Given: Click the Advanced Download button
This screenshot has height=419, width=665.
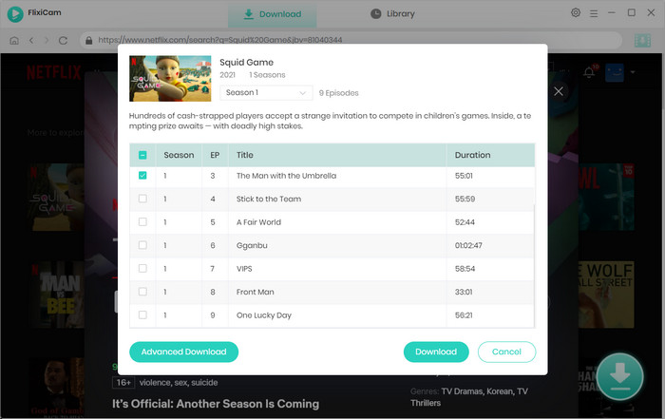Looking at the screenshot, I should pyautogui.click(x=183, y=352).
